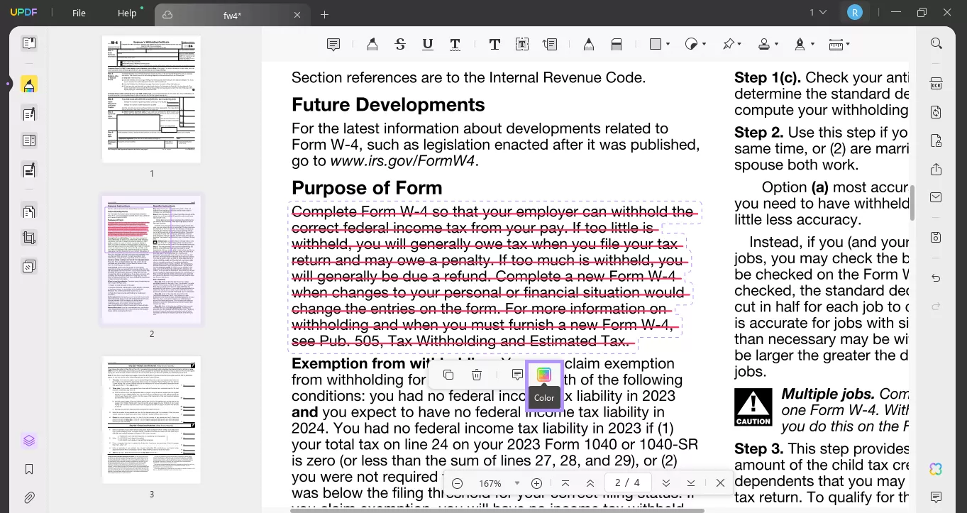The height and width of the screenshot is (513, 967).
Task: Open the UPDF AI assistant icon
Action: point(936,469)
